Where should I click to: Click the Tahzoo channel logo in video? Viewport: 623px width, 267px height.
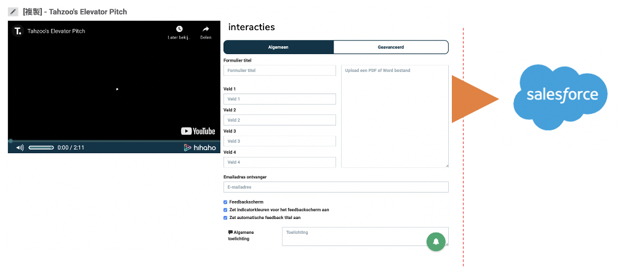(17, 31)
